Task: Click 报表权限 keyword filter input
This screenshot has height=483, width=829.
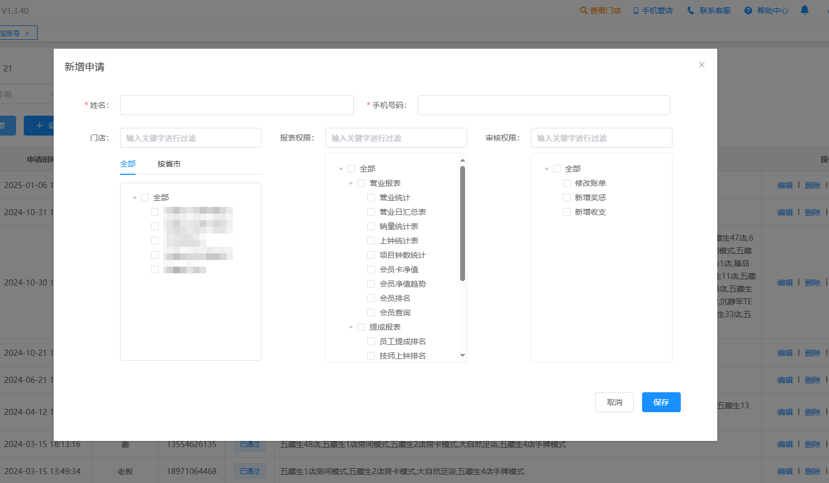Action: [396, 138]
